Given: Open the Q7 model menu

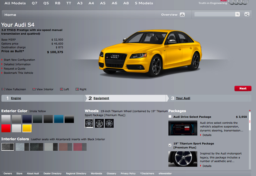Looking at the screenshot, I should coord(35,3).
